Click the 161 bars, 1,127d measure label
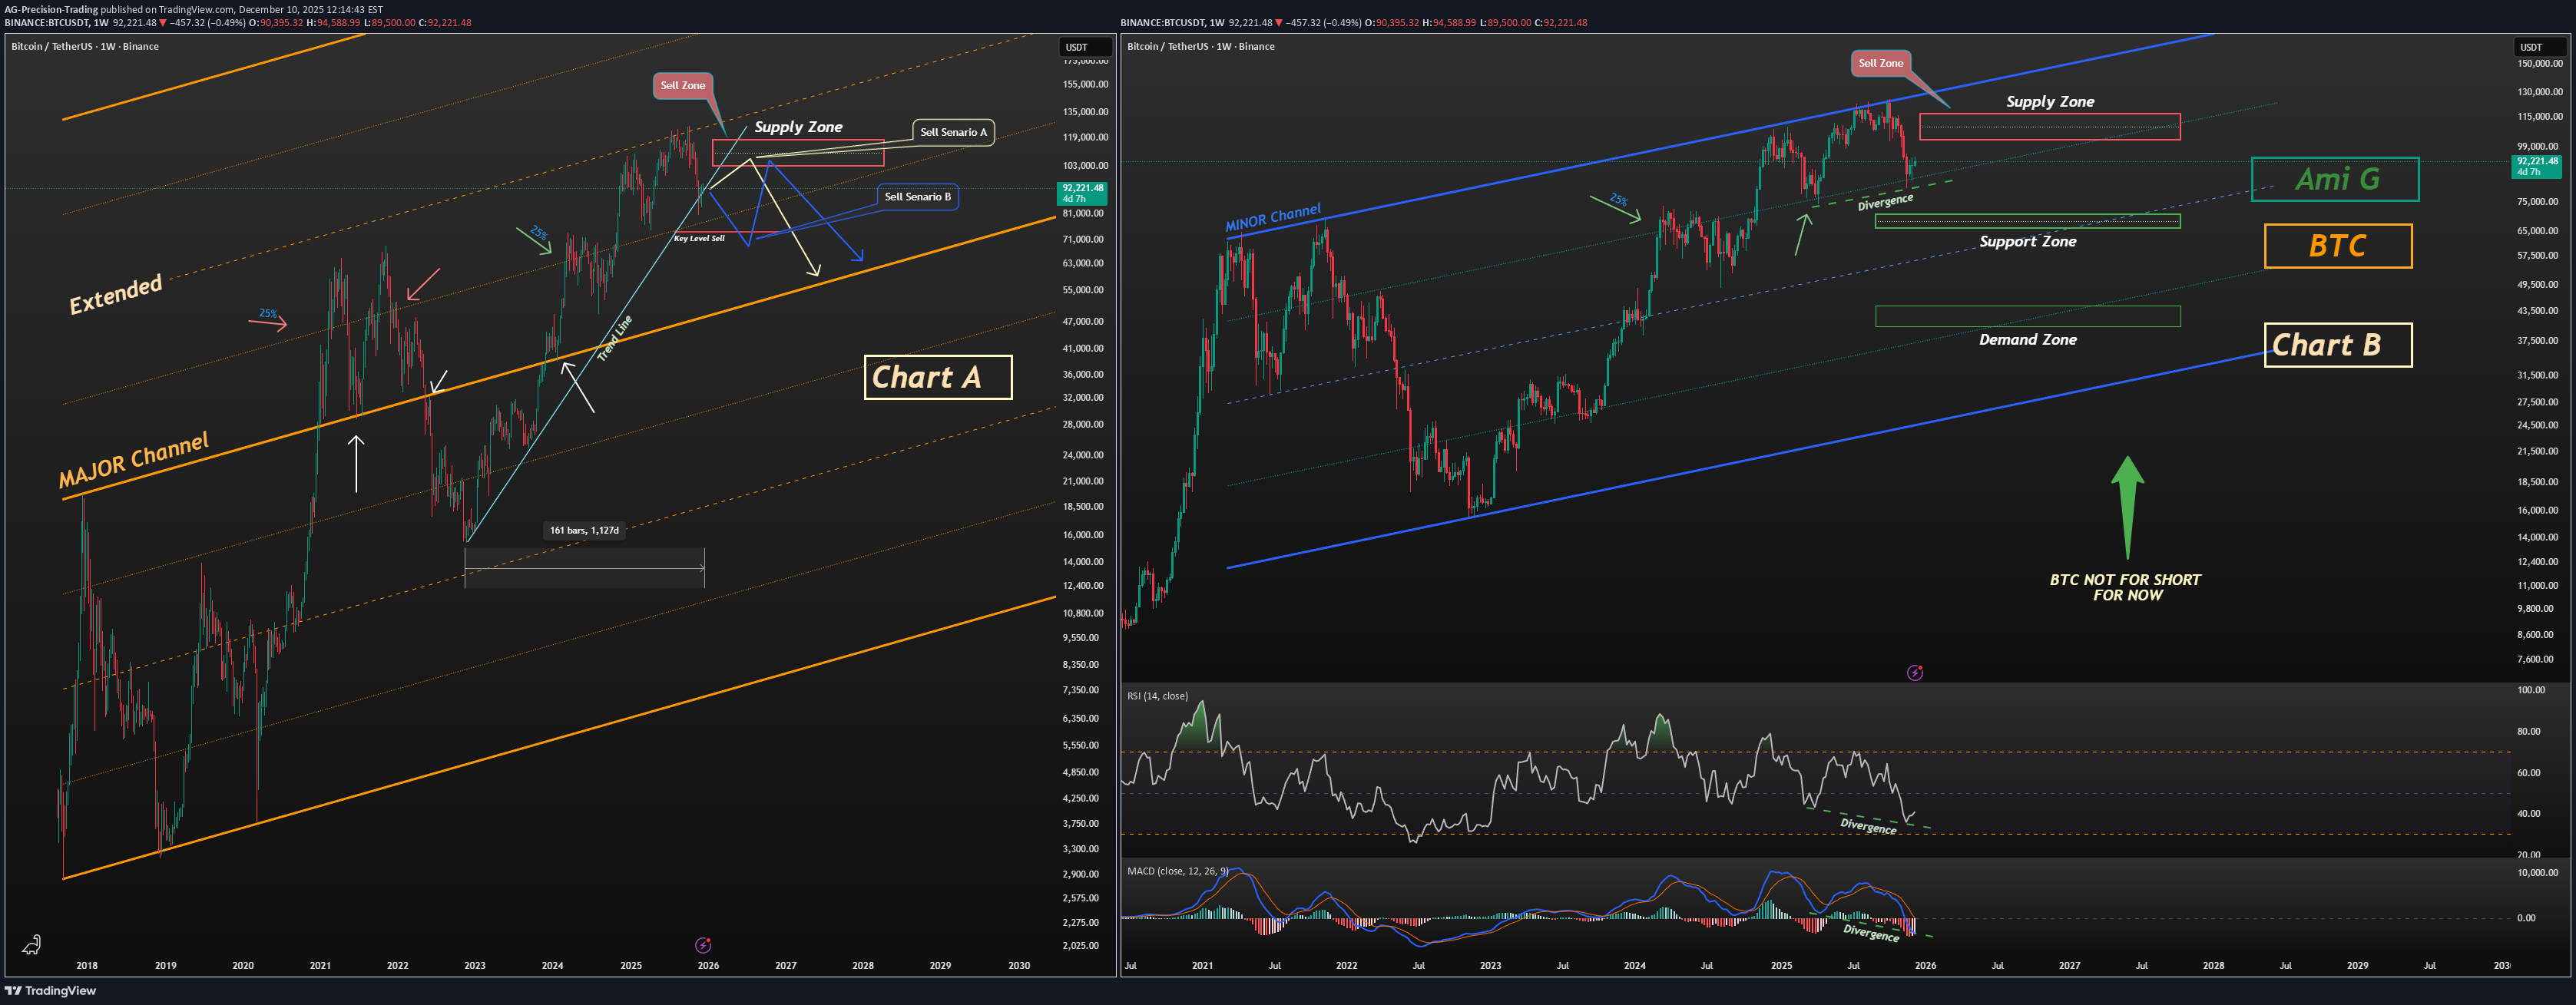This screenshot has height=1005, width=2576. [x=584, y=530]
